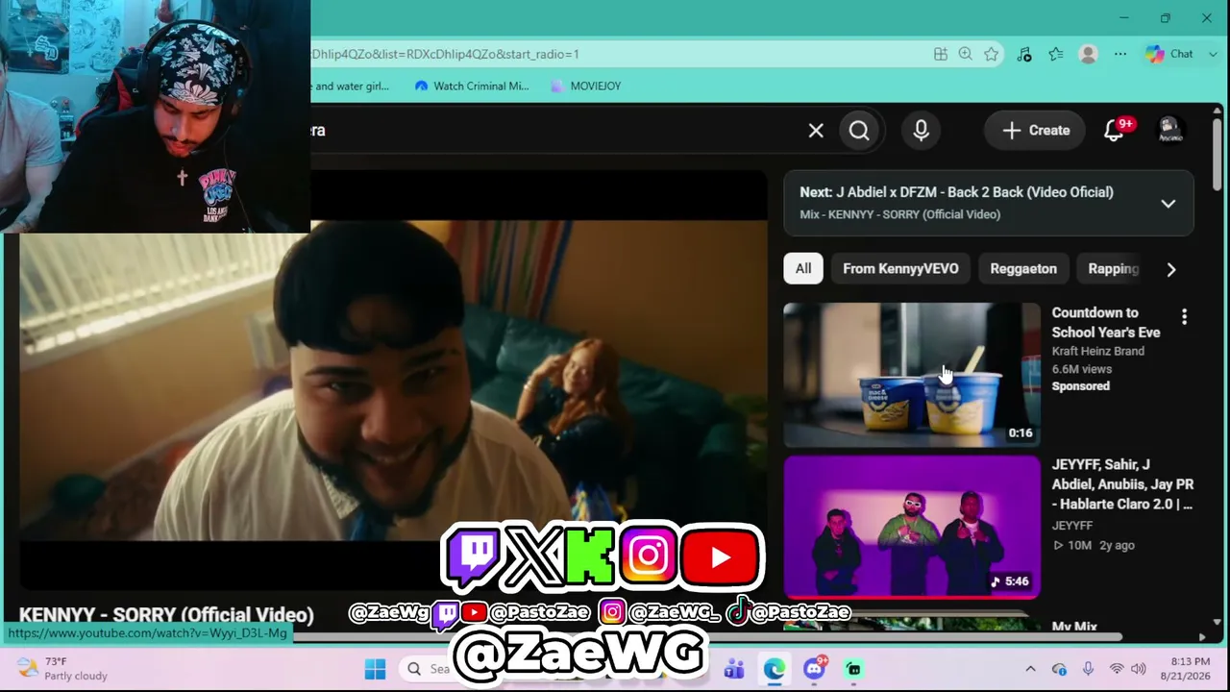The image size is (1230, 692).
Task: Open the Hablarte Claro 2.0 video thumbnail
Action: 912,527
